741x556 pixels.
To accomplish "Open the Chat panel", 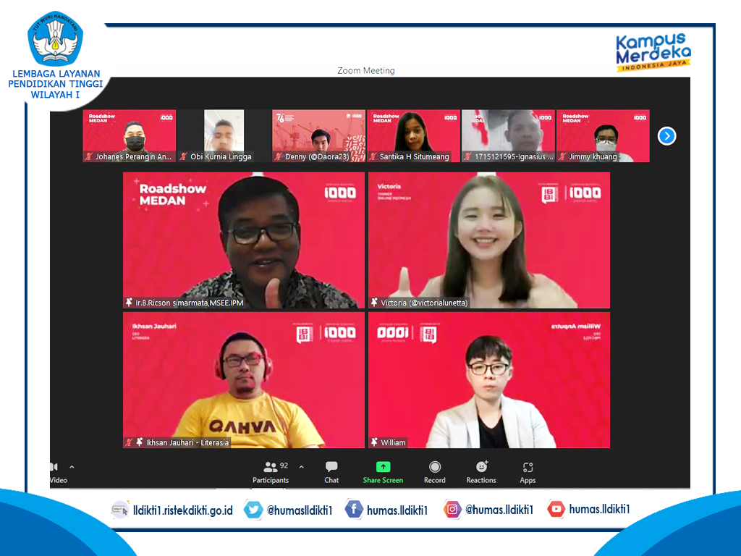I will pyautogui.click(x=331, y=472).
